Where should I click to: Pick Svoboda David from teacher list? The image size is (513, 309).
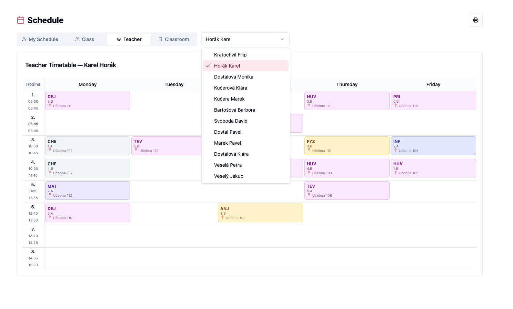(246, 121)
